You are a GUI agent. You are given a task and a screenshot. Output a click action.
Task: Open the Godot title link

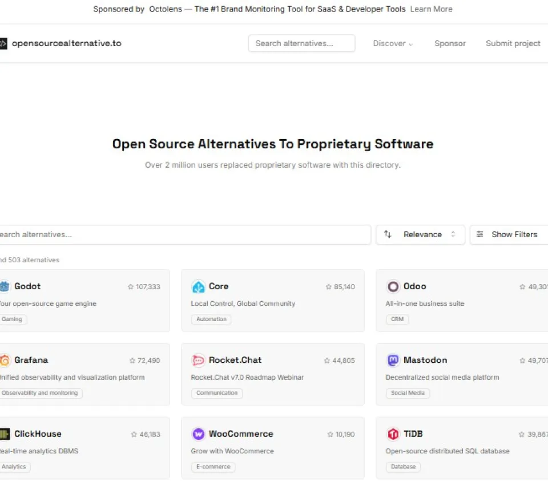click(x=27, y=287)
